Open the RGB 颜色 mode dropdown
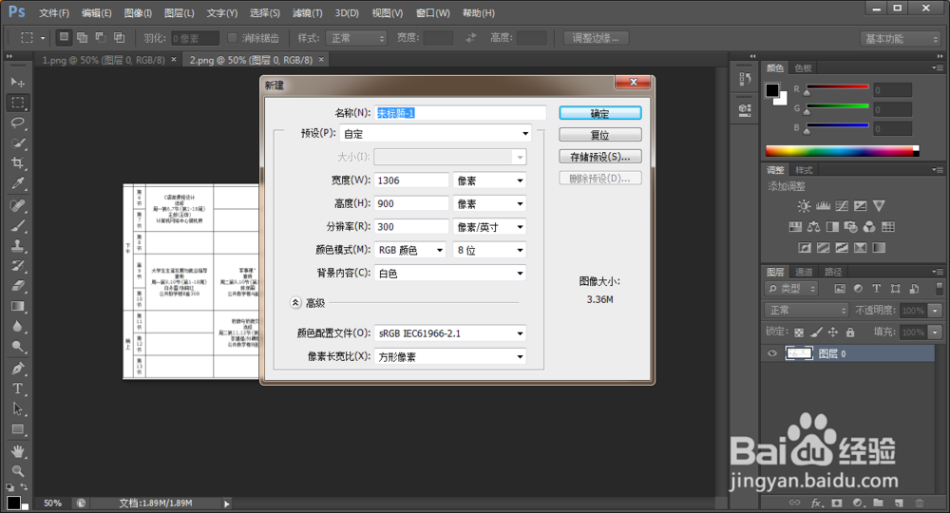This screenshot has height=513, width=950. 410,250
